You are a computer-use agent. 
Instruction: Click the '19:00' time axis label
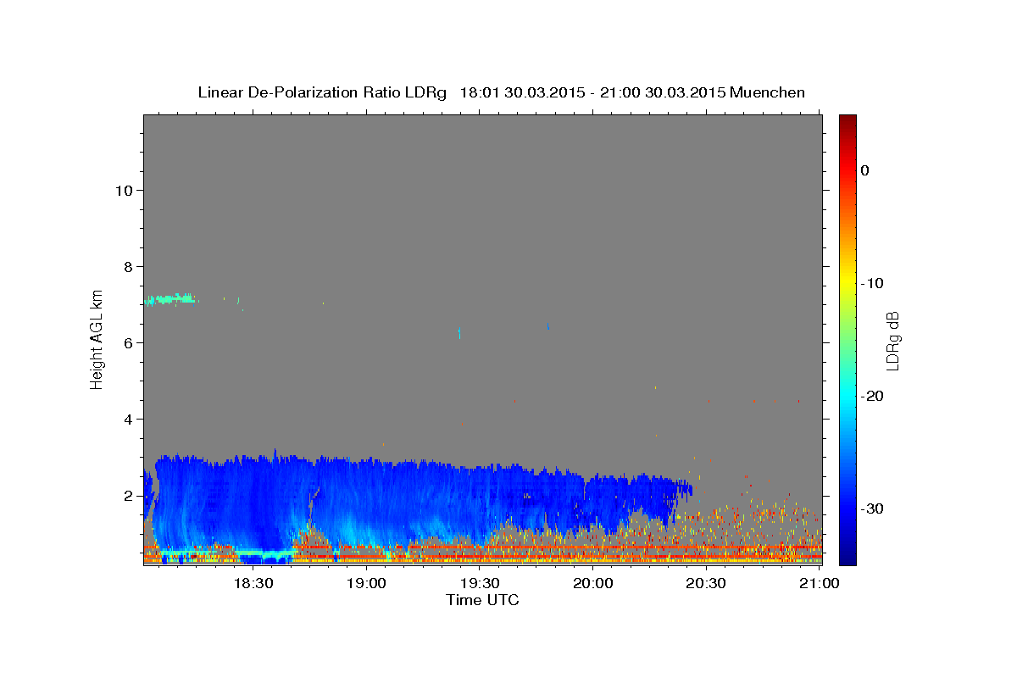366,584
